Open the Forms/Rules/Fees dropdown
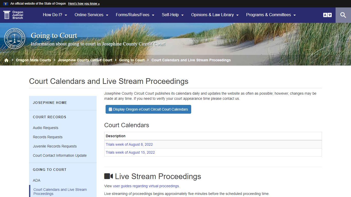Screen dimensions: 351x197 [135, 15]
